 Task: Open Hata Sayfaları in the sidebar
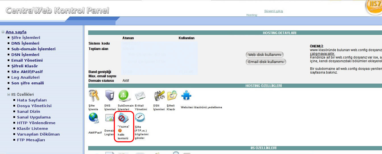pyautogui.click(x=32, y=100)
